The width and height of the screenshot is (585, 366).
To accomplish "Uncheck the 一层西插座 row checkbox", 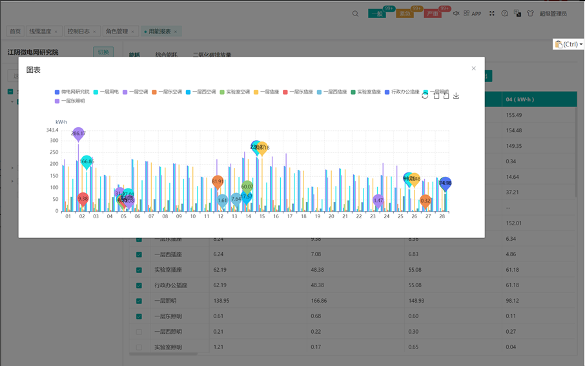I will (x=139, y=254).
